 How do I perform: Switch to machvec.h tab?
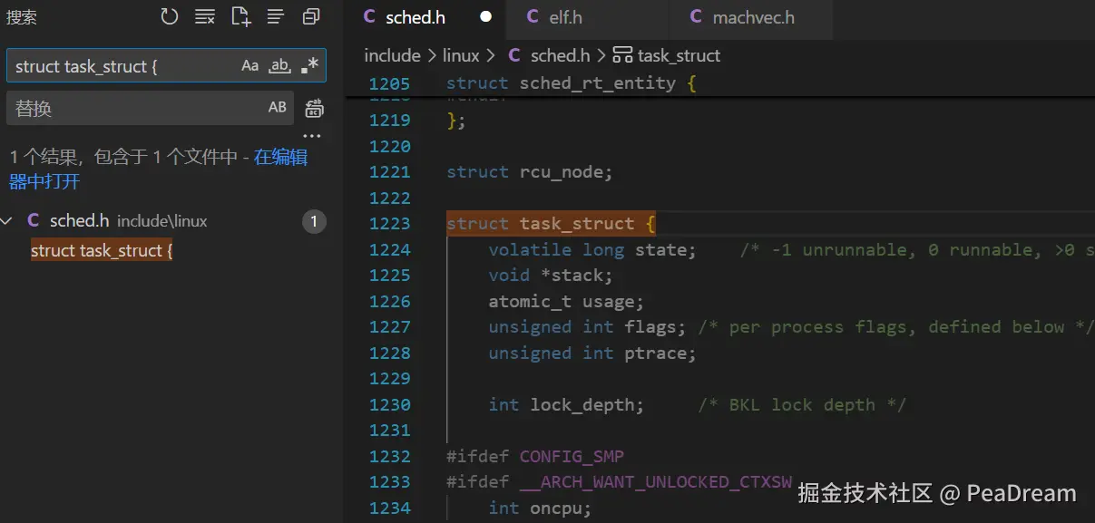[753, 17]
